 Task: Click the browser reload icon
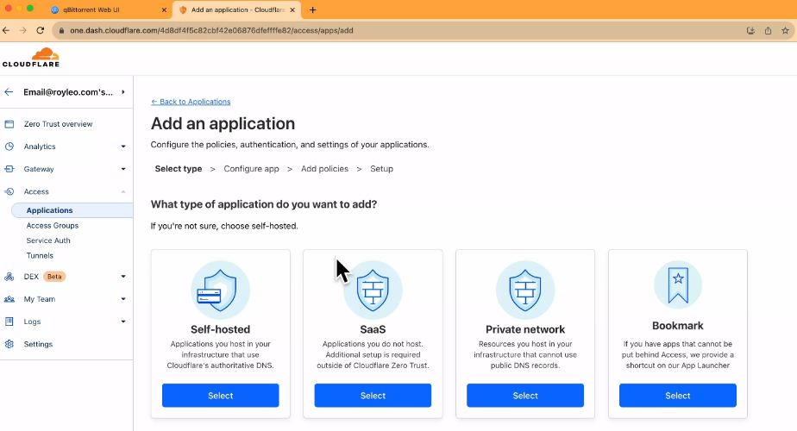(x=40, y=30)
